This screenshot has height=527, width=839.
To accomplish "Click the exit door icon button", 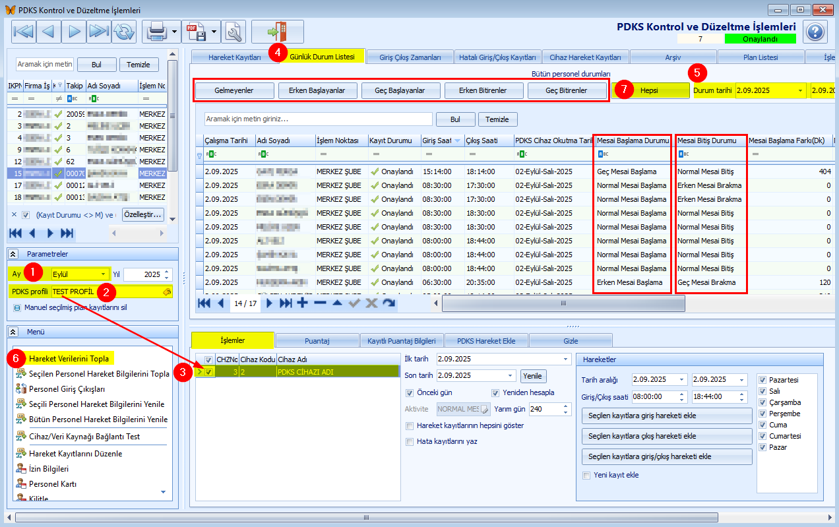I will coord(277,31).
